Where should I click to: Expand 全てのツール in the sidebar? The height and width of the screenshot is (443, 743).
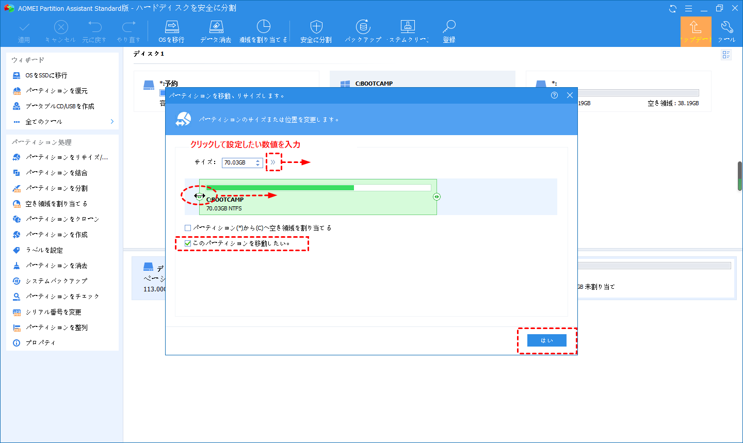point(62,122)
